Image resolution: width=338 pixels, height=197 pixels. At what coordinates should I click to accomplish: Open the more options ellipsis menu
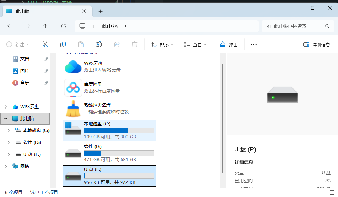(x=254, y=44)
